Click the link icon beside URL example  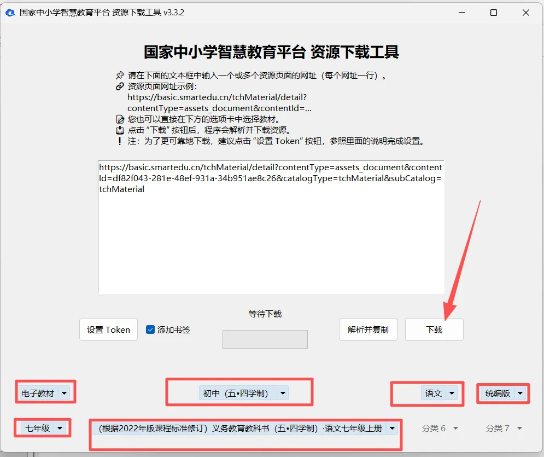tap(120, 86)
